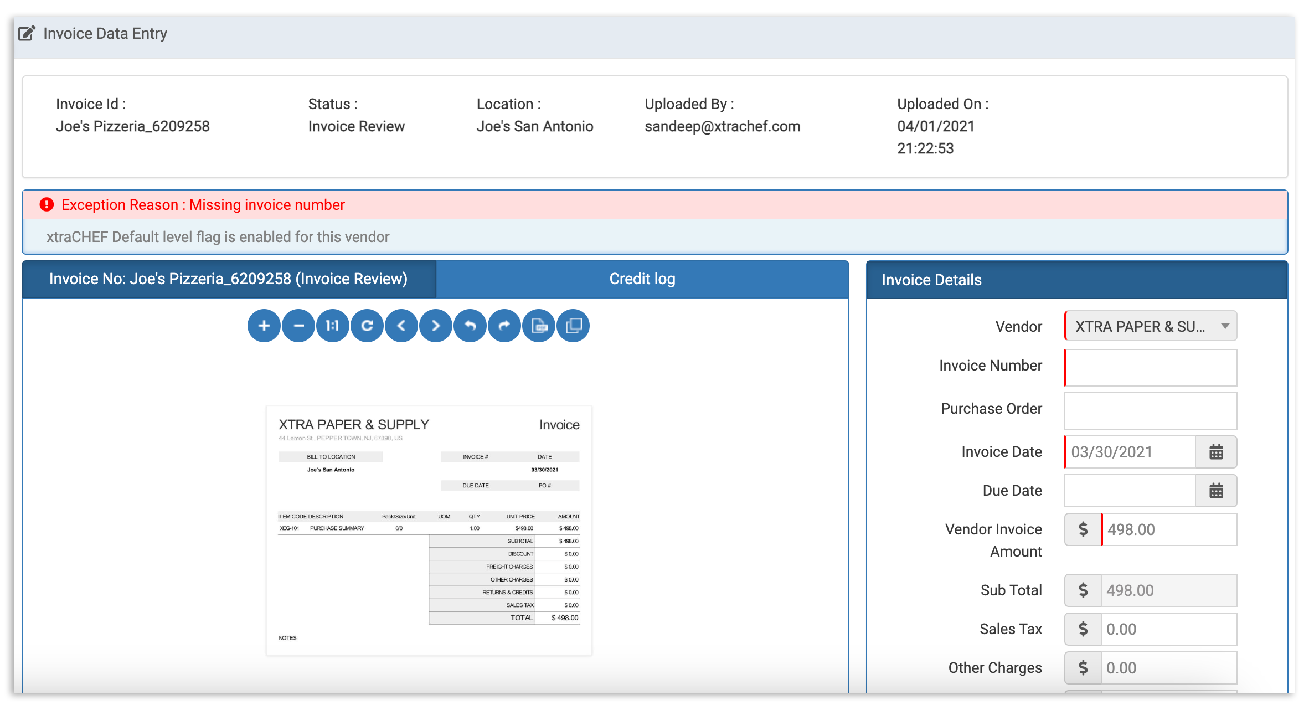Image resolution: width=1309 pixels, height=710 pixels.
Task: Open the Due Date calendar picker
Action: pyautogui.click(x=1216, y=491)
